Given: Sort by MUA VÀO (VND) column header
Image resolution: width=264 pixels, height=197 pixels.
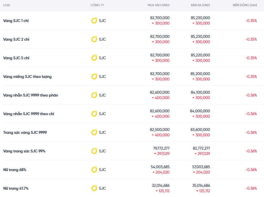Looking at the screenshot, I should [159, 5].
